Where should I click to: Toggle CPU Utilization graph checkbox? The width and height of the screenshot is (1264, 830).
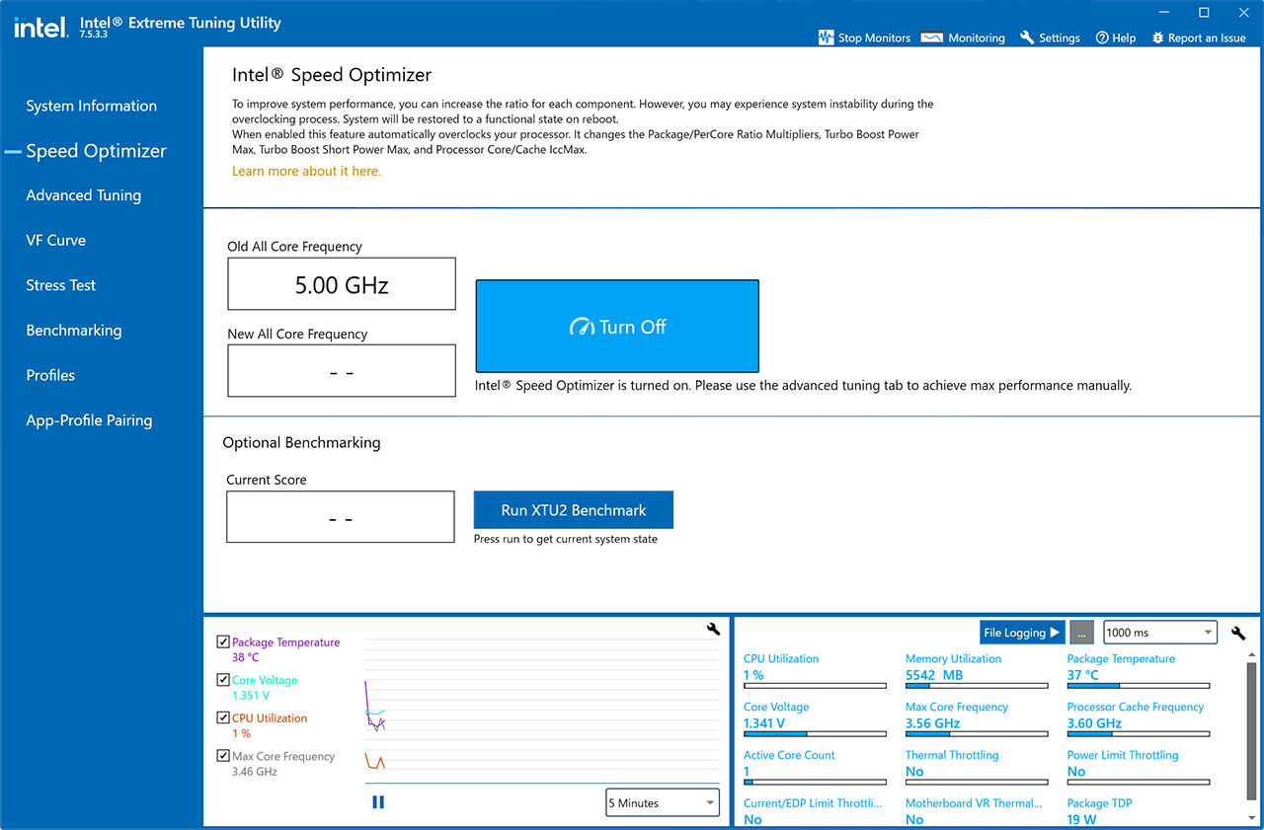coord(223,718)
